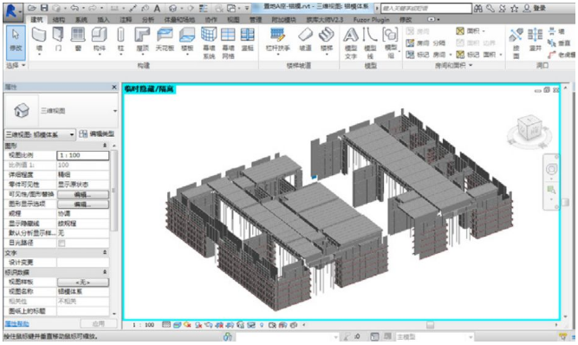Toggle the 日光路径 sun path checkbox
This screenshot has height=345, width=578.
tap(62, 244)
